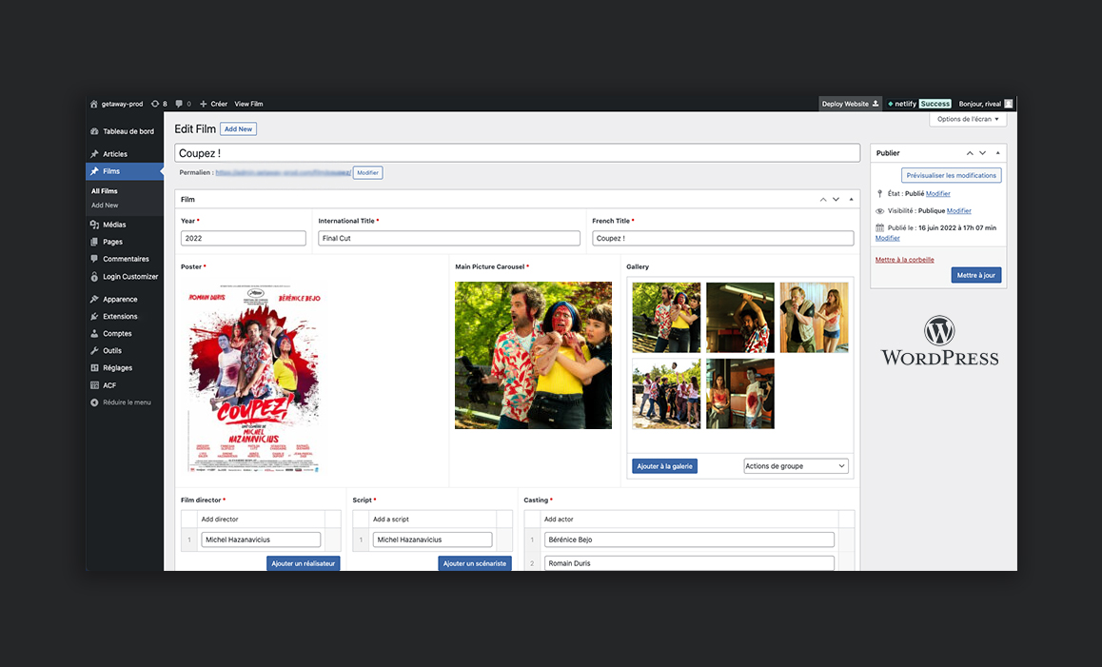Select the Main Picture Carousel image
Screen dimensions: 1102x667
point(533,355)
